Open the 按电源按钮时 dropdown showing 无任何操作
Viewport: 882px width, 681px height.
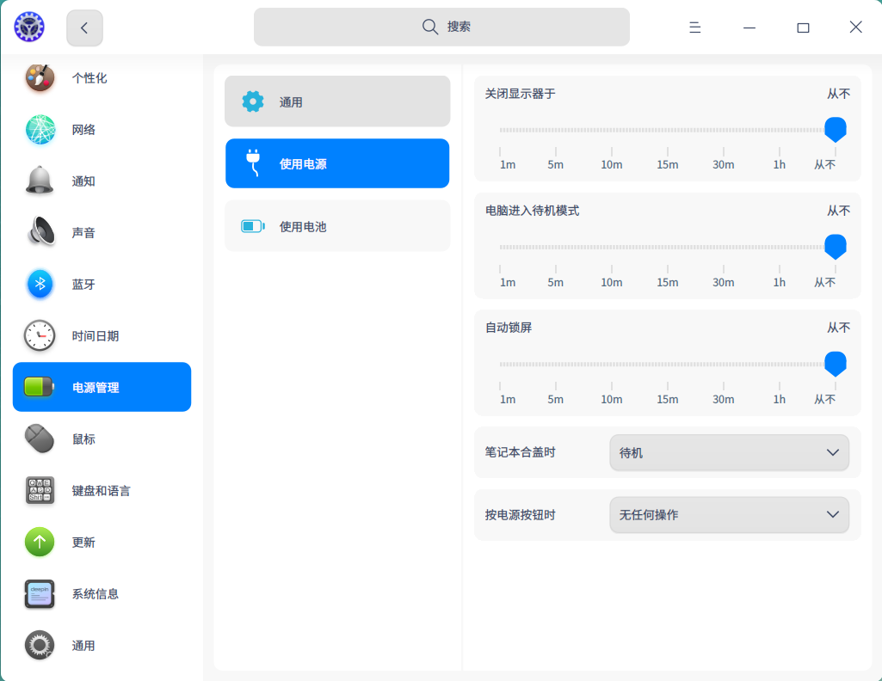(730, 515)
